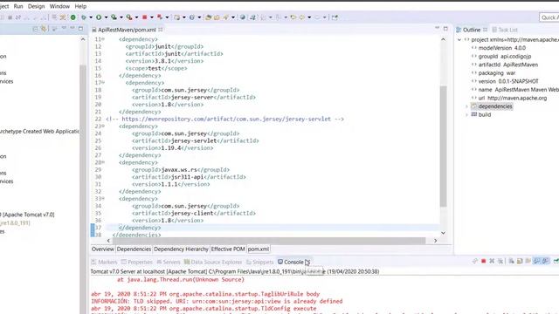The image size is (559, 314).
Task: Click the green Run launch button
Action: pyautogui.click(x=99, y=17)
